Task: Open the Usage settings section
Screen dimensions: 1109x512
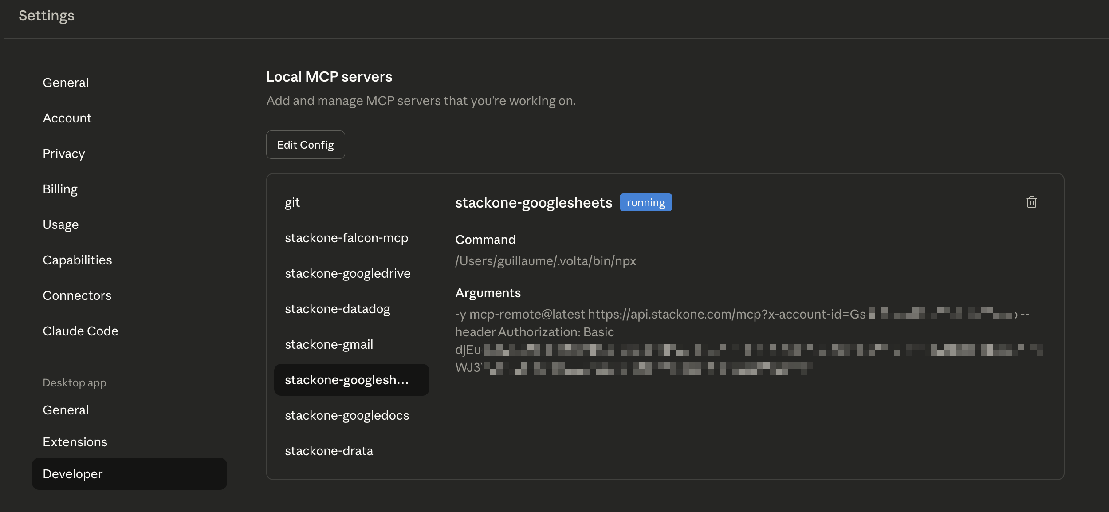Action: [60, 224]
